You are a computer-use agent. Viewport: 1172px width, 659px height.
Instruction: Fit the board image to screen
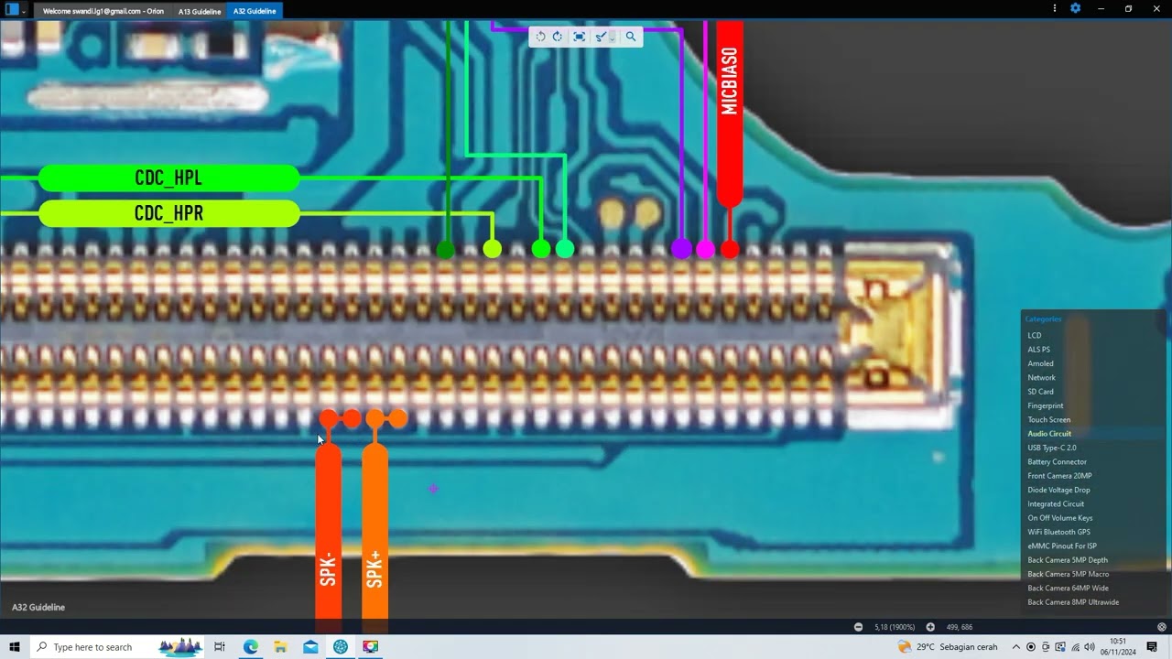pyautogui.click(x=579, y=37)
